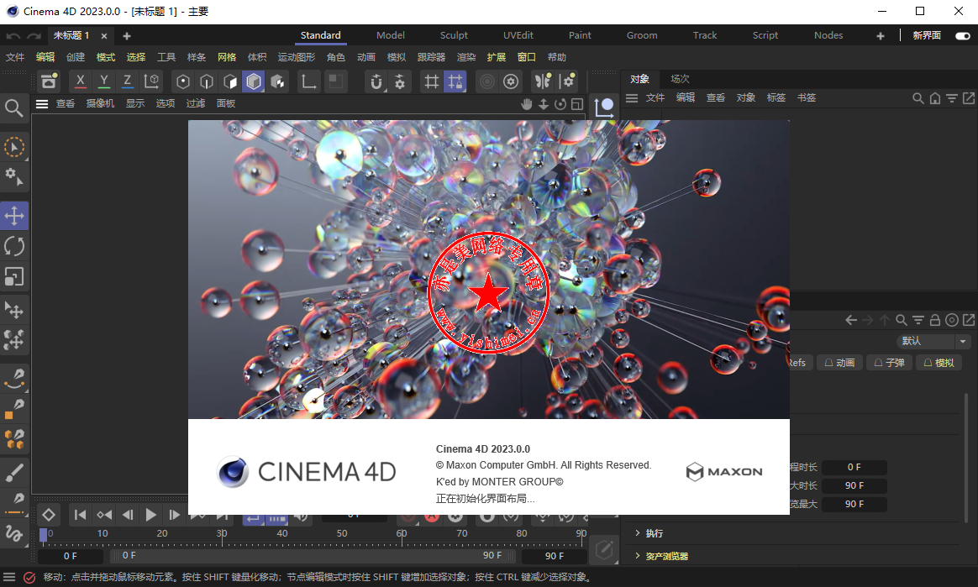Click the red check icon in status bar
The image size is (978, 587).
point(29,578)
